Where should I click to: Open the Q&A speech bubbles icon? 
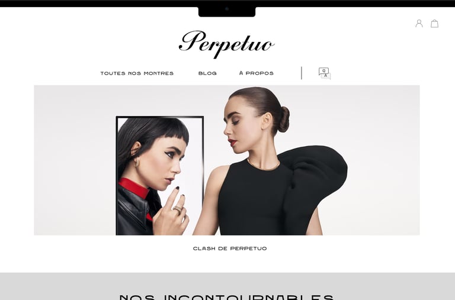(x=325, y=73)
